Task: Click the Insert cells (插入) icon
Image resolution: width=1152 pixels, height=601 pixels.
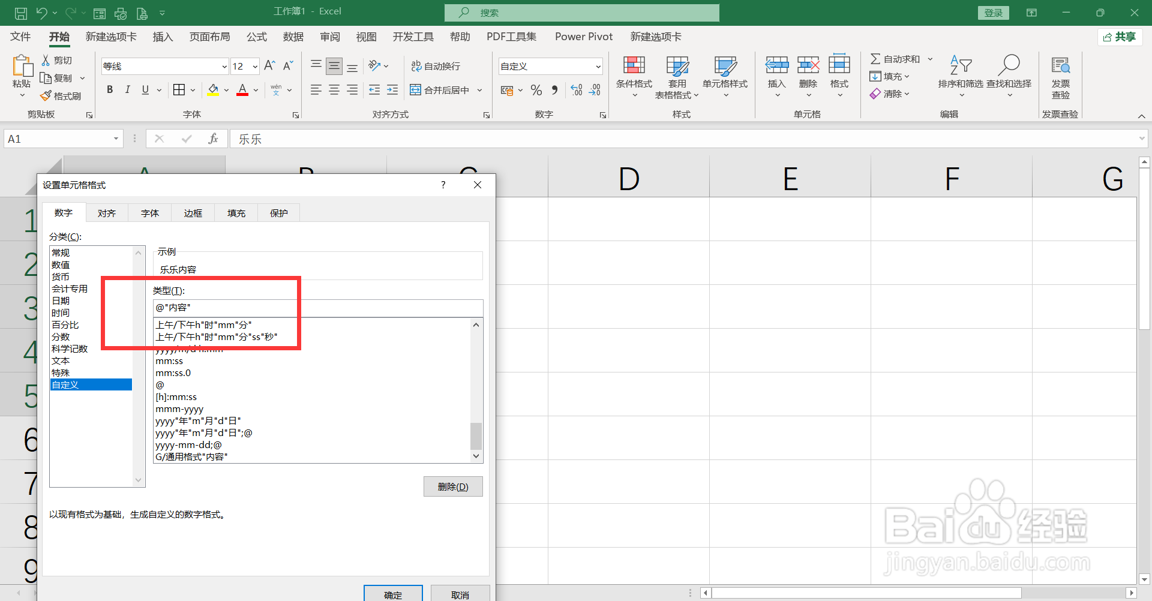Action: coord(777,65)
